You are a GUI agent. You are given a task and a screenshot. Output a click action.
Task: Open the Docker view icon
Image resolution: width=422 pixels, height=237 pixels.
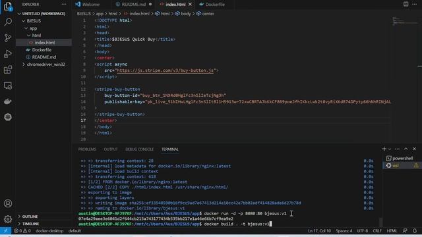(x=8, y=101)
